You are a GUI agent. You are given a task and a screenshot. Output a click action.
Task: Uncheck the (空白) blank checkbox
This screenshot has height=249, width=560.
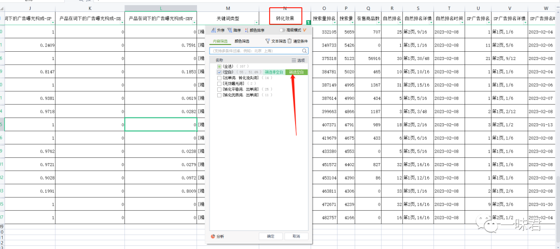[219, 72]
